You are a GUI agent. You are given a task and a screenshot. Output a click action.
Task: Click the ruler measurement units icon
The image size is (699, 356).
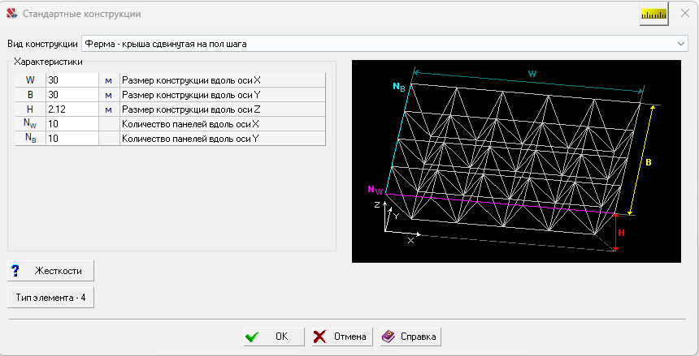click(x=654, y=15)
